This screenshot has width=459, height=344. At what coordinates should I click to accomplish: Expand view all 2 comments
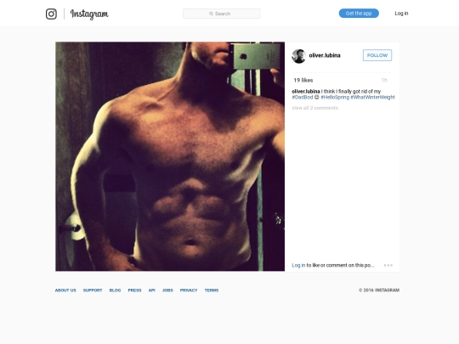coord(315,108)
